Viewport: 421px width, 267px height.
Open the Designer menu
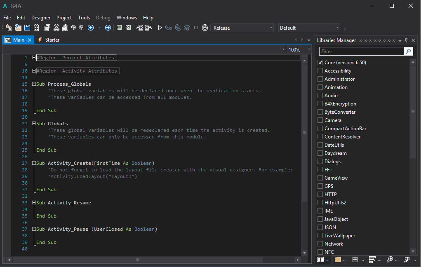[41, 18]
